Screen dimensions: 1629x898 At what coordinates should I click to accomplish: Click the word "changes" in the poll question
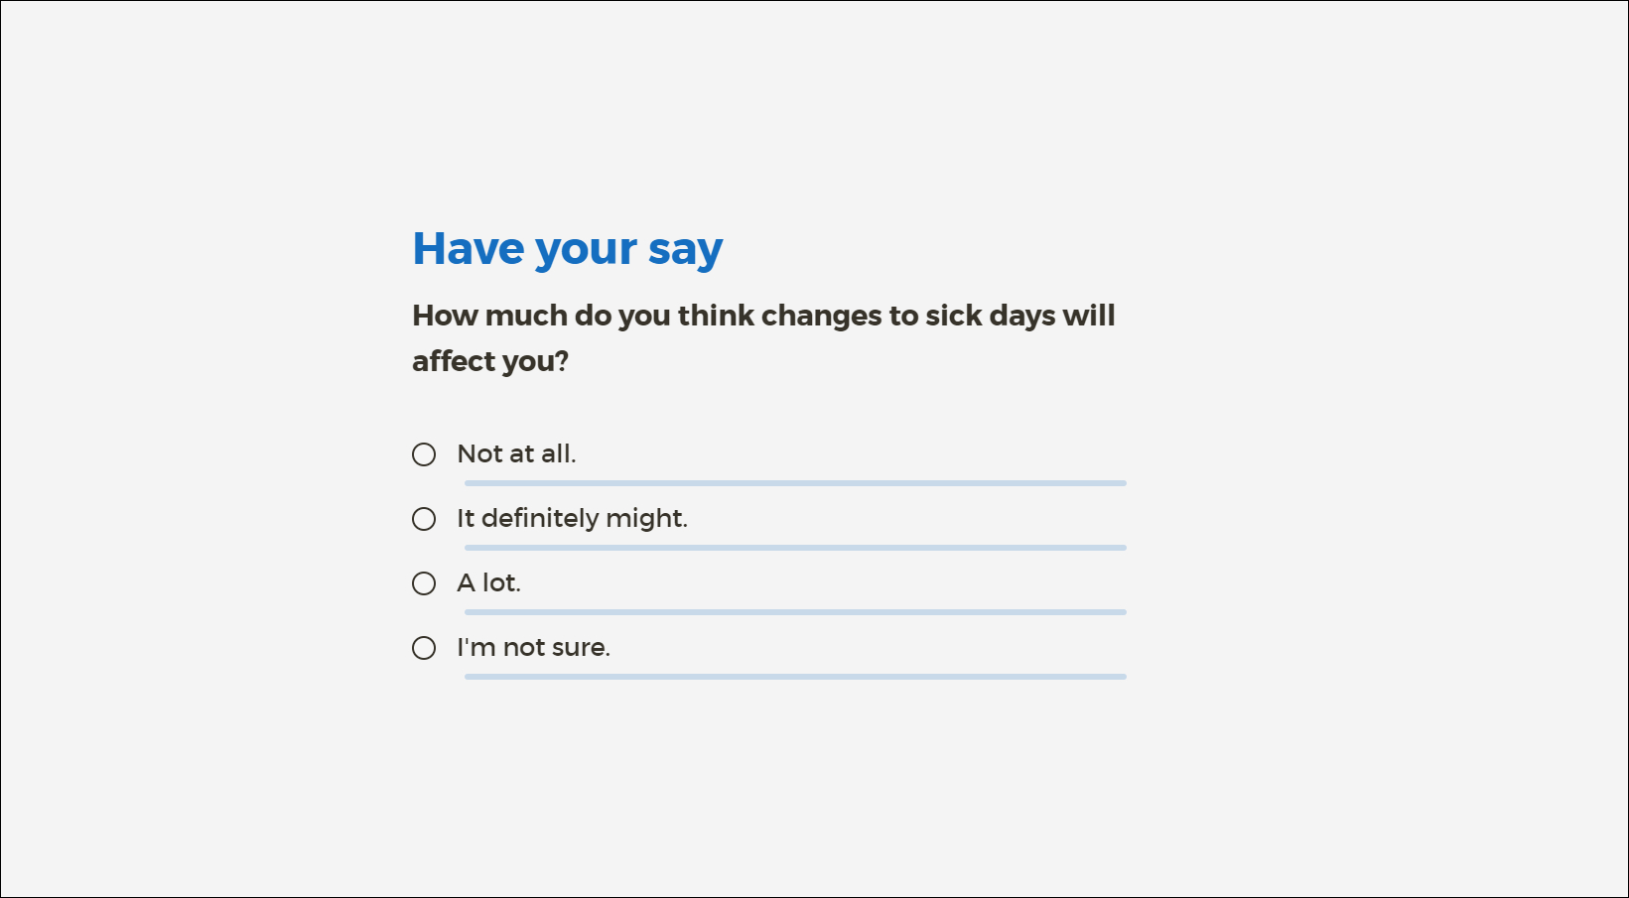coord(821,316)
